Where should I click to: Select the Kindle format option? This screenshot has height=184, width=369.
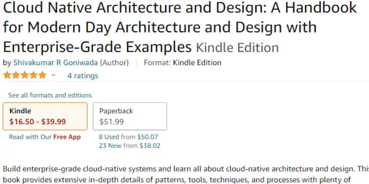click(45, 116)
